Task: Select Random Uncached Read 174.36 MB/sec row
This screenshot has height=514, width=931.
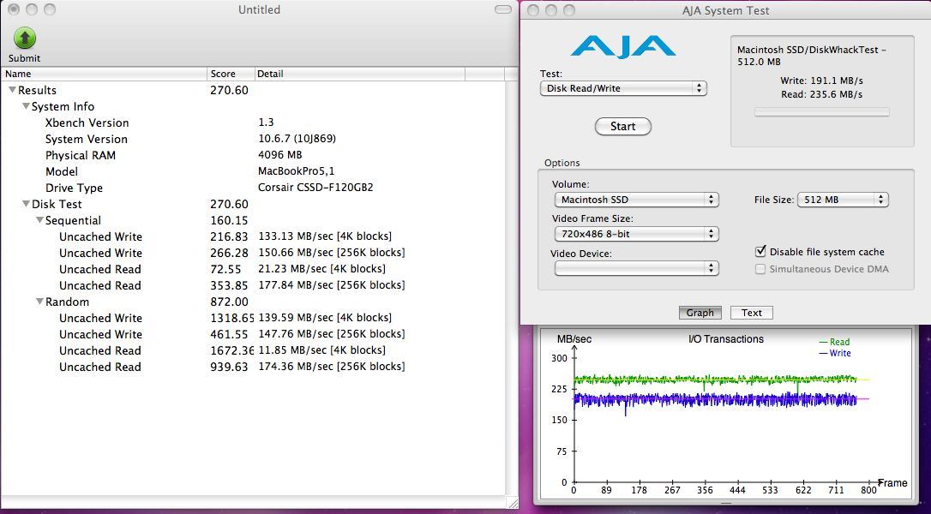Action: point(253,367)
